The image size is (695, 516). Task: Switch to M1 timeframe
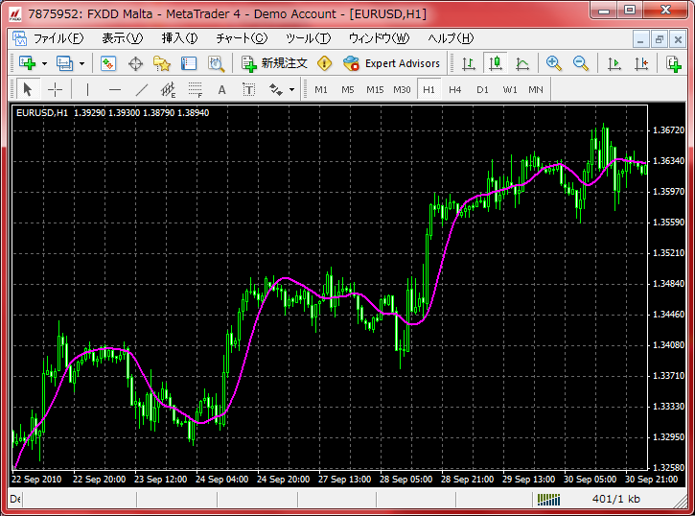[321, 89]
